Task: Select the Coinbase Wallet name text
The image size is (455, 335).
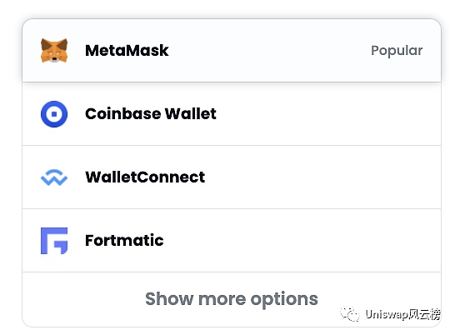Action: tap(151, 114)
